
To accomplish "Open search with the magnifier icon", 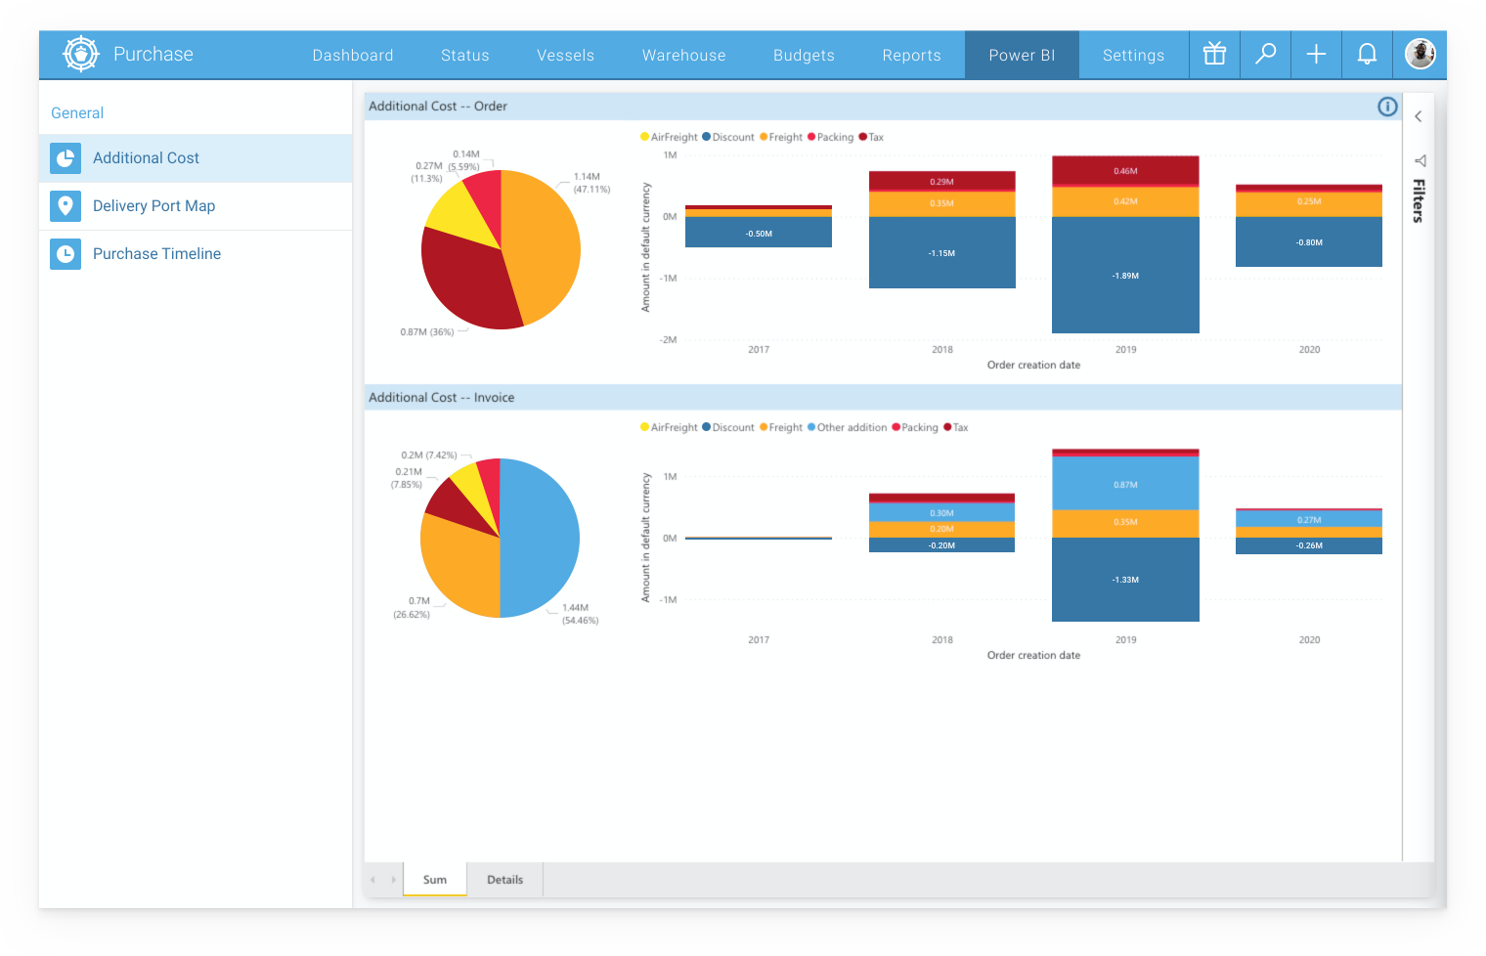I will (1265, 55).
